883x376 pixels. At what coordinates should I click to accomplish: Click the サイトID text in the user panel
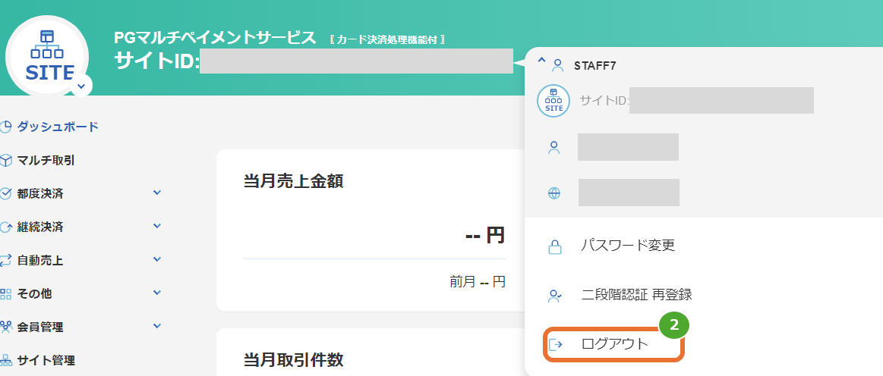pyautogui.click(x=604, y=101)
